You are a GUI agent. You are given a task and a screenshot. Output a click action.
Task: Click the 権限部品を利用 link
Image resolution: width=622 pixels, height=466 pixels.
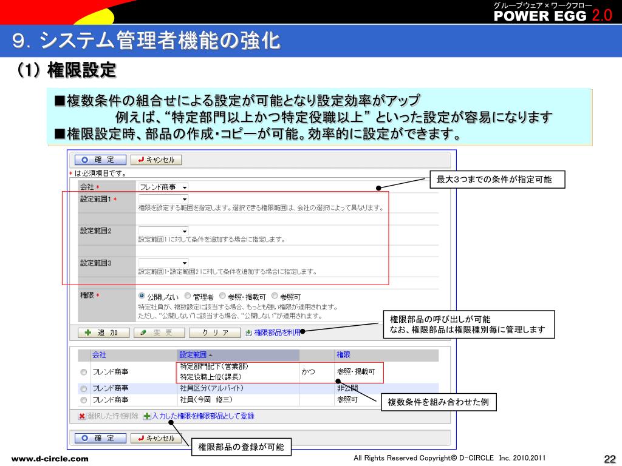click(277, 333)
